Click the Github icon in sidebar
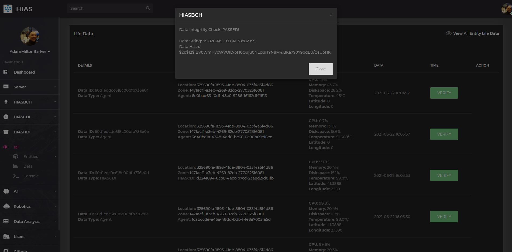512x252 pixels. coord(6,250)
